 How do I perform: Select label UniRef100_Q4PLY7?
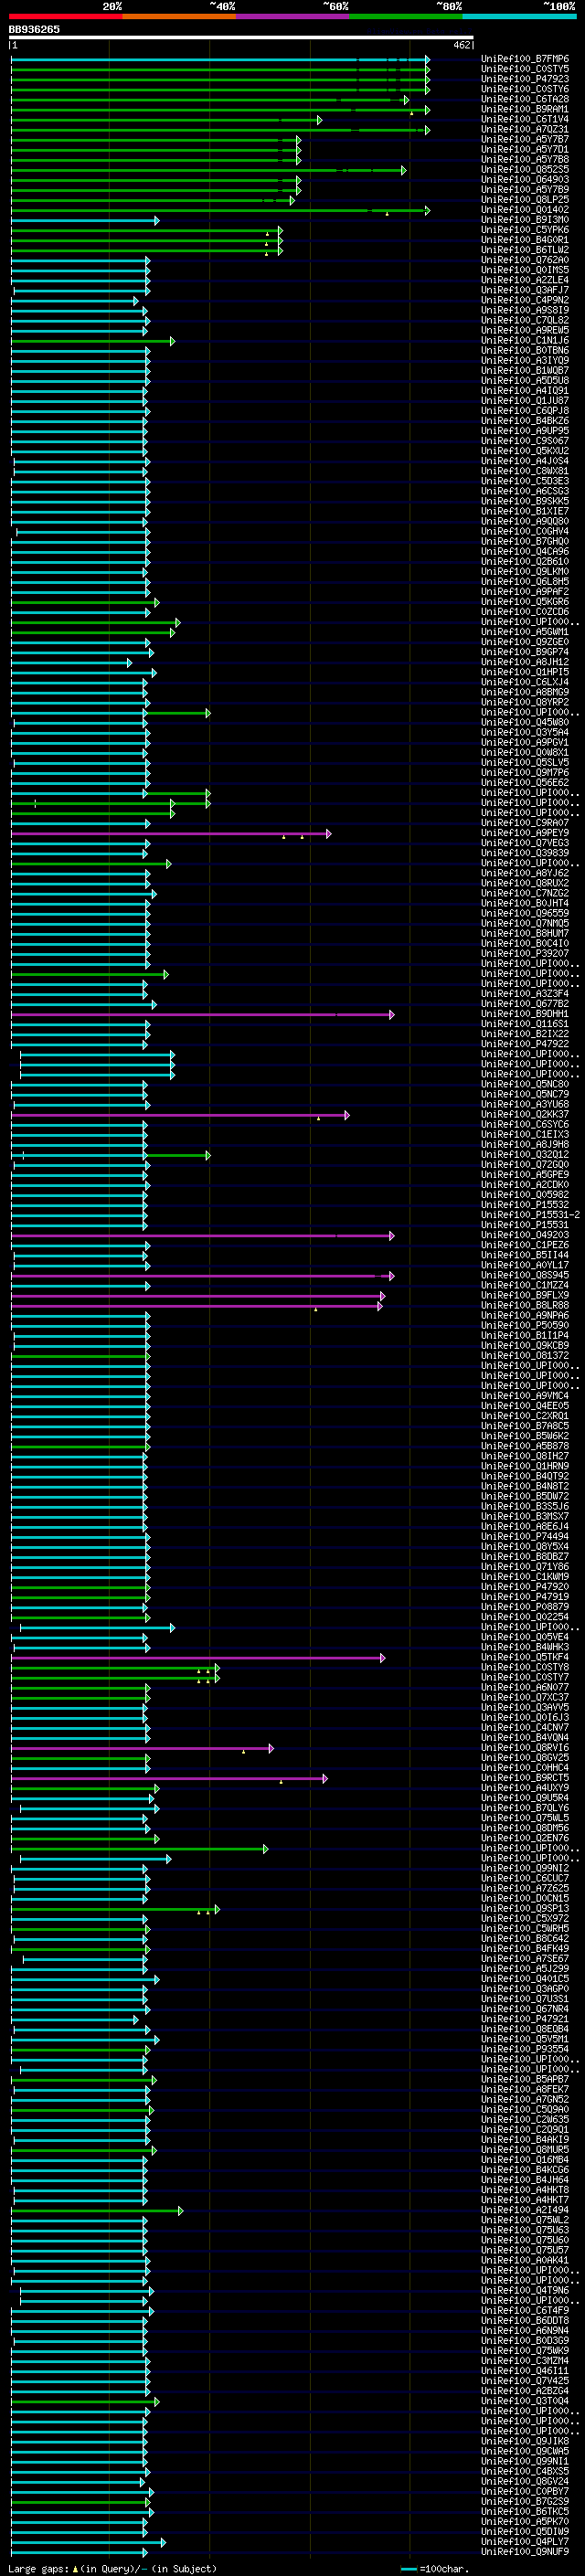tap(525, 2542)
